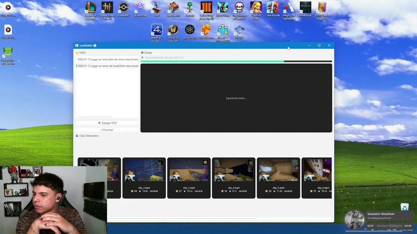Open PCSX2 emulator icon
417x234 pixels.
(x=239, y=32)
